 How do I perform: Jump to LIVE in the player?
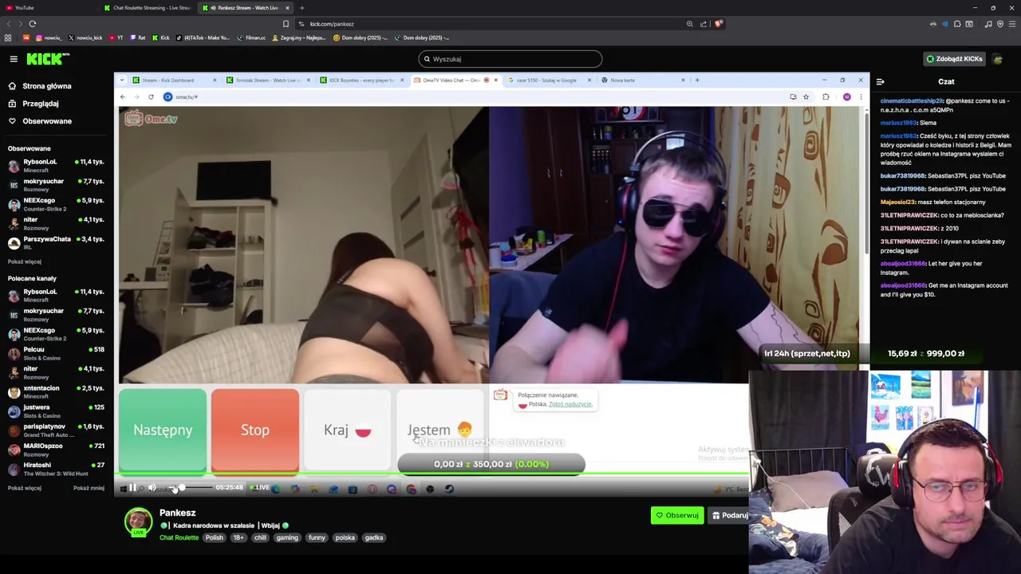point(259,488)
